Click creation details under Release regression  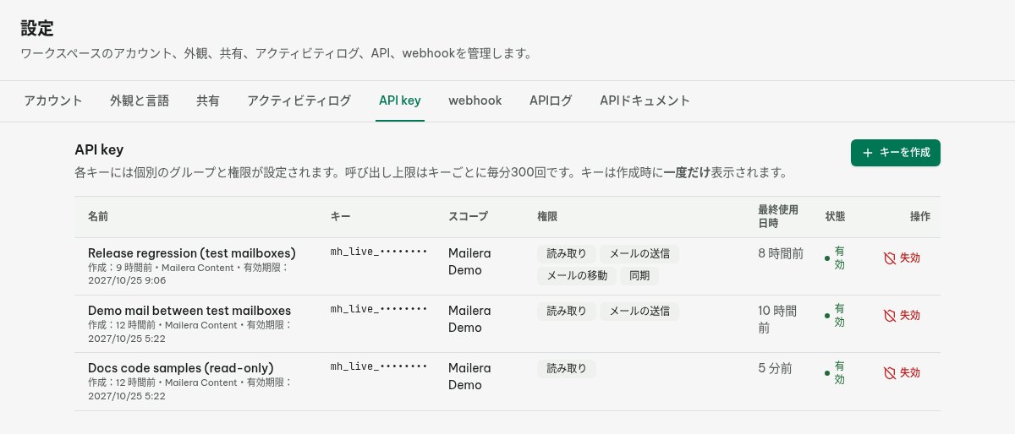[x=189, y=274]
